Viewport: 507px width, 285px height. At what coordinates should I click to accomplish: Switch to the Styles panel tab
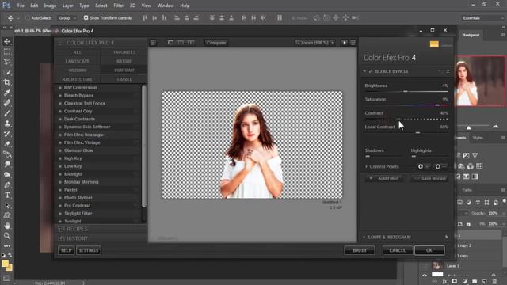point(478,138)
